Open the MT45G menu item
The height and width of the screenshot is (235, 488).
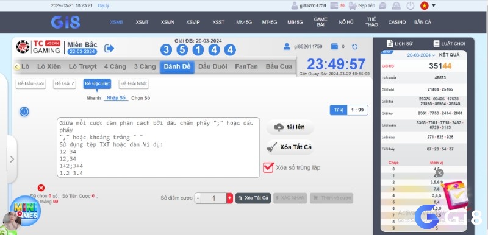[269, 22]
